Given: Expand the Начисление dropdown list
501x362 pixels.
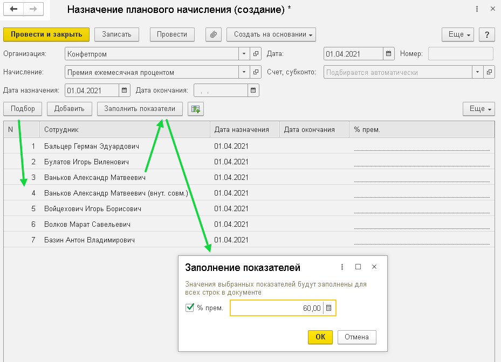Looking at the screenshot, I should (244, 72).
